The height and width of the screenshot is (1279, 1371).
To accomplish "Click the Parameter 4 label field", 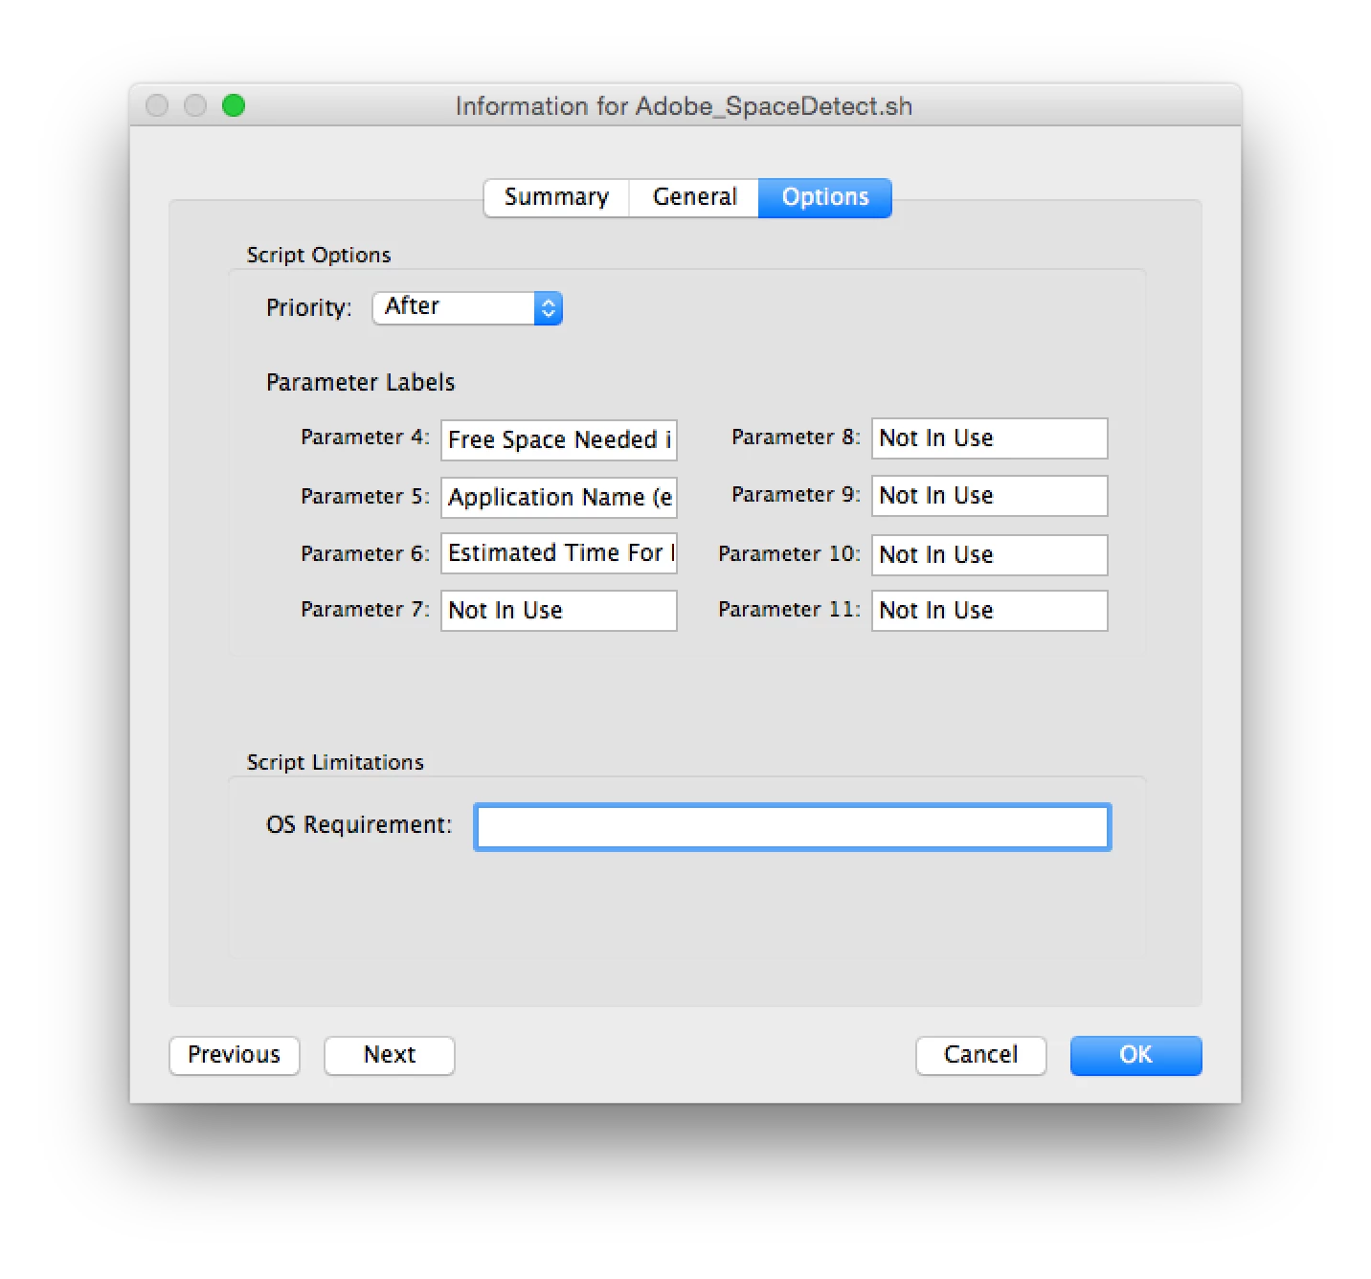I will click(x=559, y=439).
